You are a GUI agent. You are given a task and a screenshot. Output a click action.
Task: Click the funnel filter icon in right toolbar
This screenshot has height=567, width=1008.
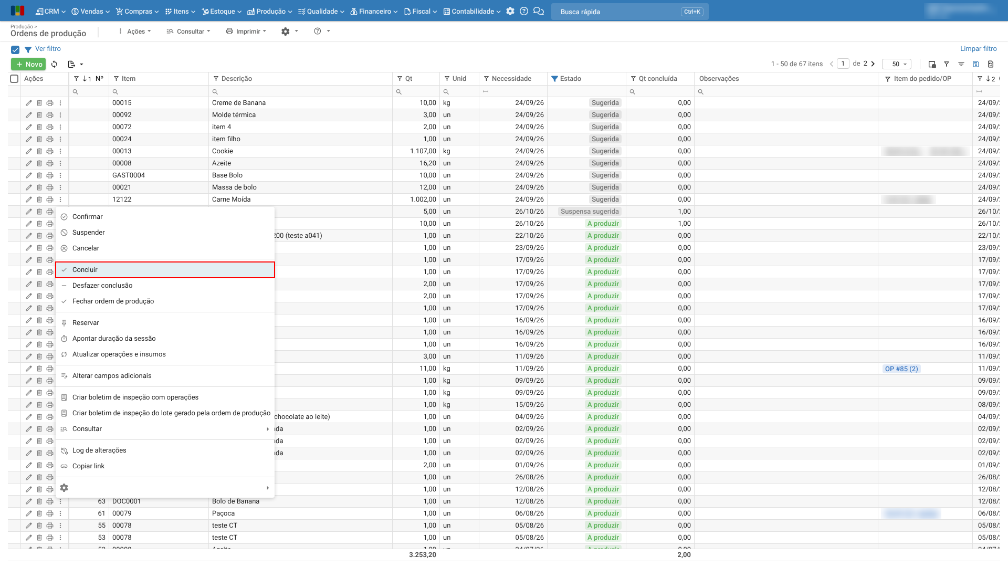(x=947, y=64)
